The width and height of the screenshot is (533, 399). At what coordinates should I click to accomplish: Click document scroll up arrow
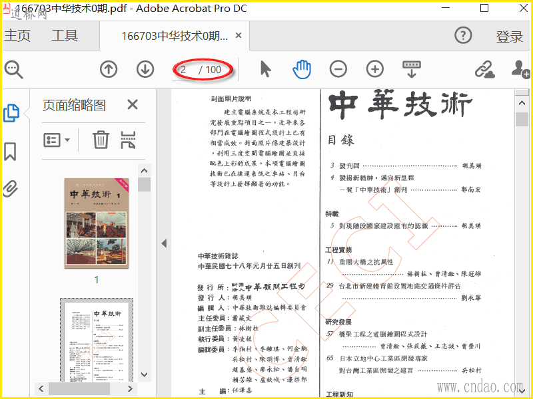(x=522, y=103)
